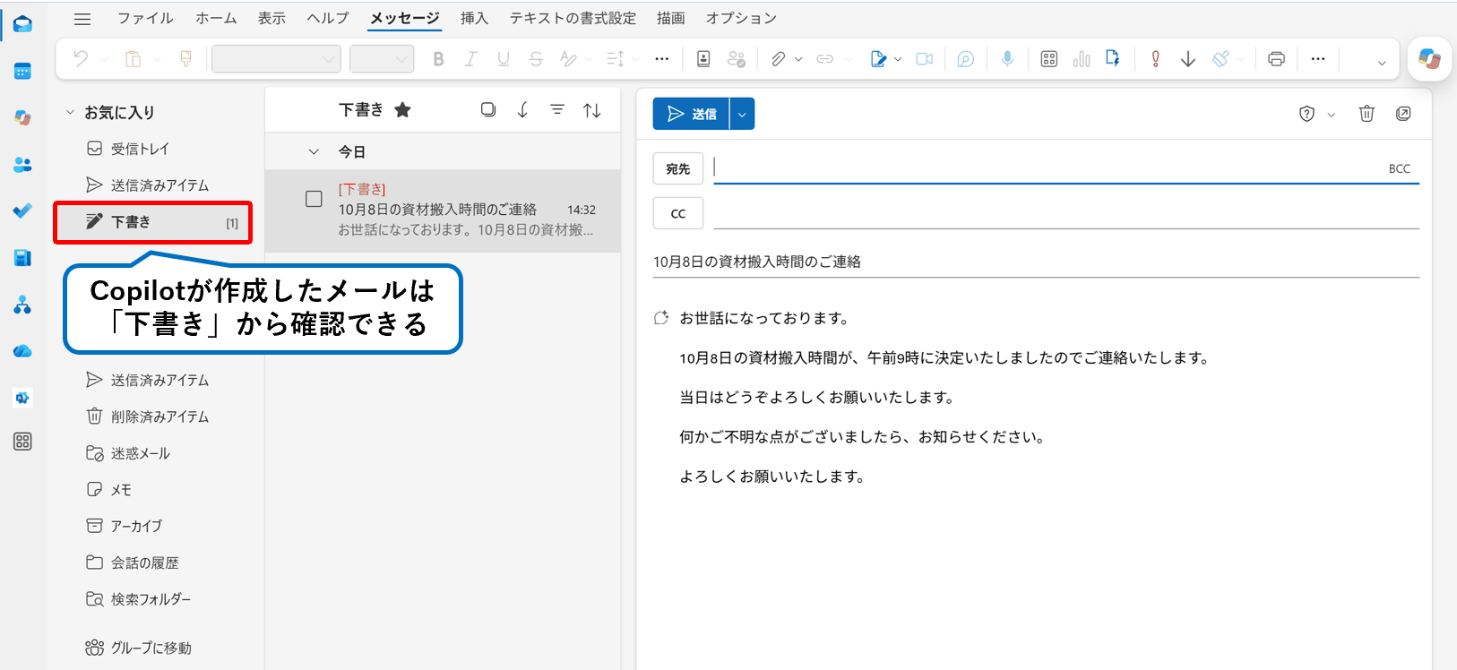This screenshot has width=1457, height=670.
Task: Toggle the hamburger navigation pane button
Action: 82,19
